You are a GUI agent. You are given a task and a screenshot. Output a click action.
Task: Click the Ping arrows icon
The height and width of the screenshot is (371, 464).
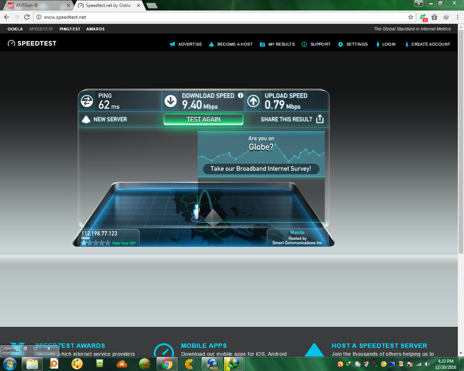tap(87, 101)
